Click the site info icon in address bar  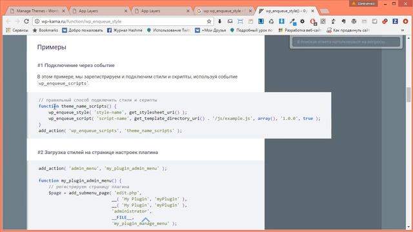tap(37, 21)
